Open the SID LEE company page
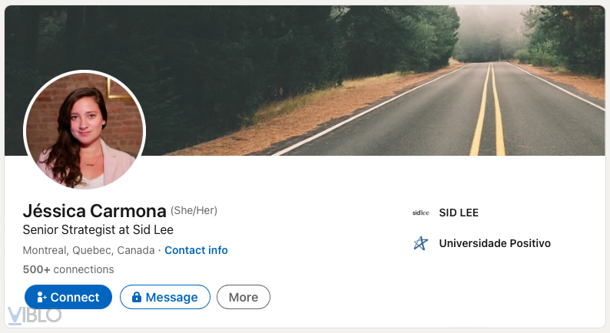 click(x=459, y=213)
